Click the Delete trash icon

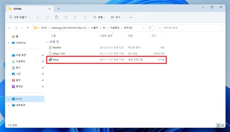click(85, 17)
